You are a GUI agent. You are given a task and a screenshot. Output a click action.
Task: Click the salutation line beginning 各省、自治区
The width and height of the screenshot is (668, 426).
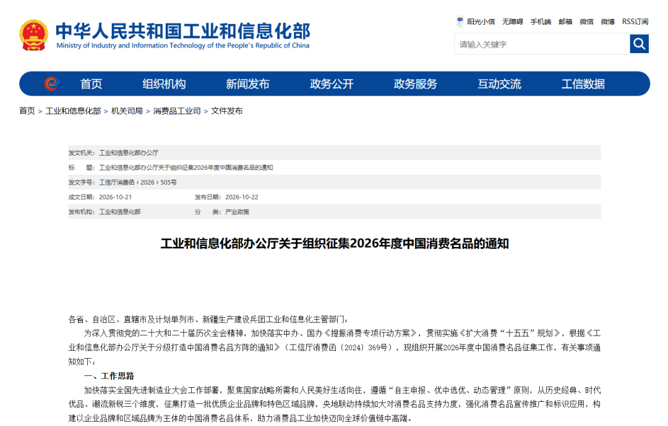coord(208,319)
